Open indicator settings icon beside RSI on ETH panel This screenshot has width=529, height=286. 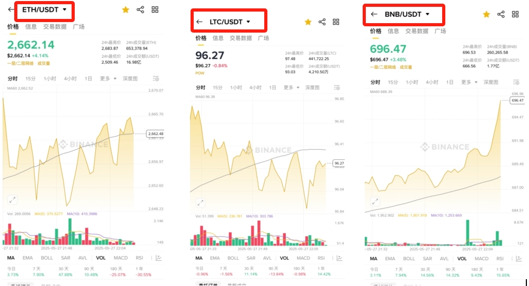point(158,258)
